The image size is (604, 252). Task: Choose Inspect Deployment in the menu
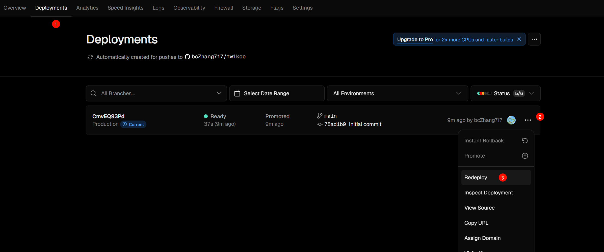click(488, 193)
